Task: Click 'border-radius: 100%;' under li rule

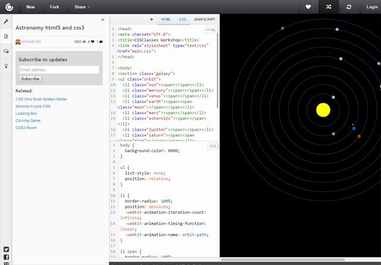Action: tap(149, 201)
